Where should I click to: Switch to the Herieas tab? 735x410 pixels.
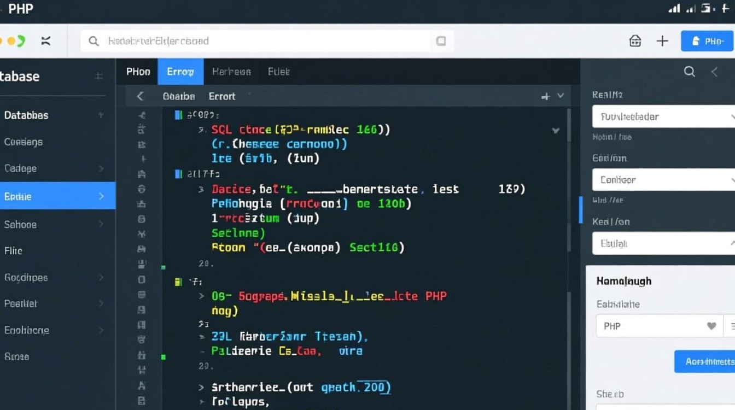click(231, 72)
